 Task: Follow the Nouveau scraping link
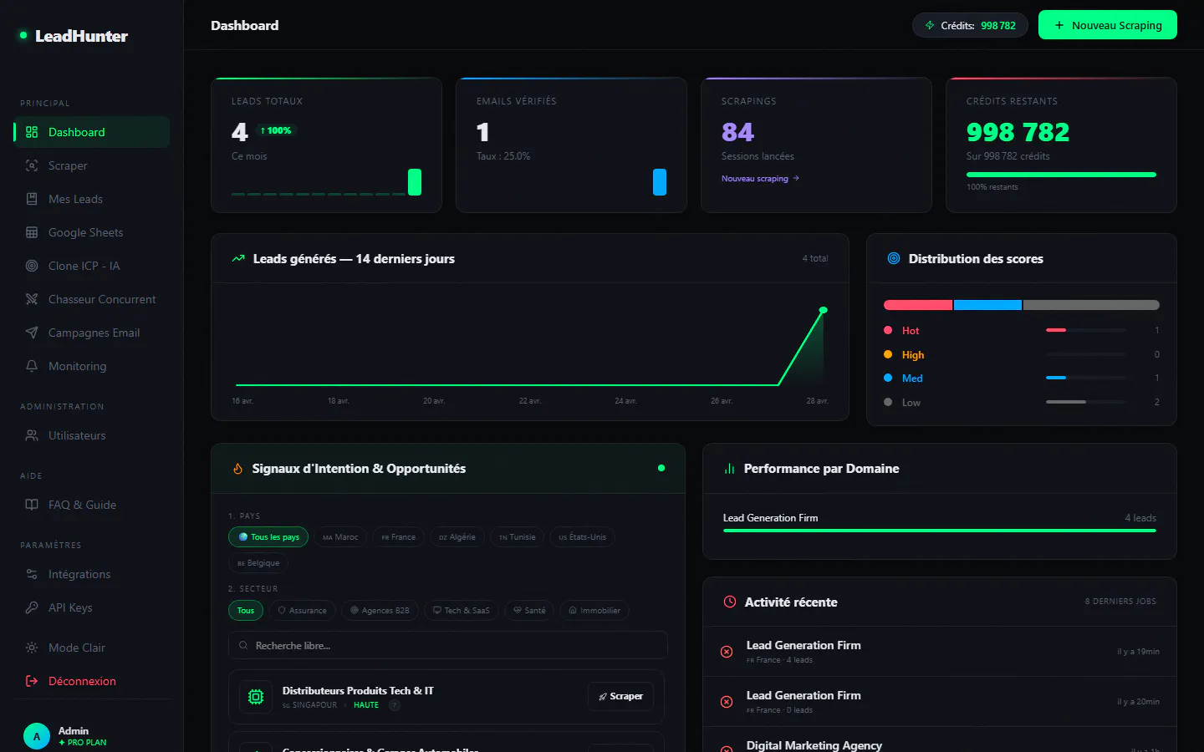(760, 178)
